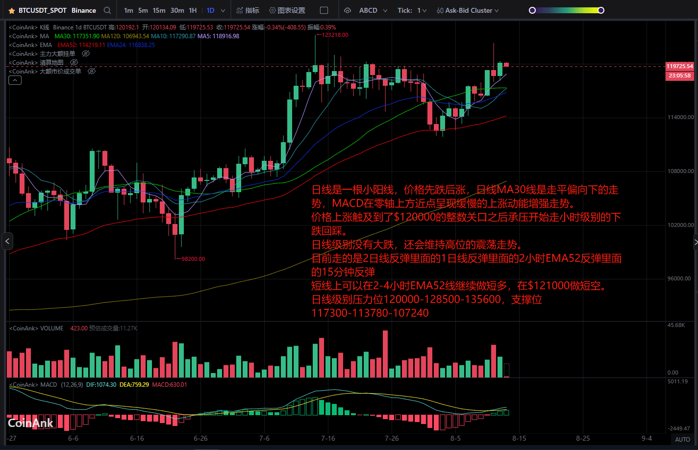Click the DEA:759.29 value
Screen dimensions: 698x450
[x=134, y=385]
